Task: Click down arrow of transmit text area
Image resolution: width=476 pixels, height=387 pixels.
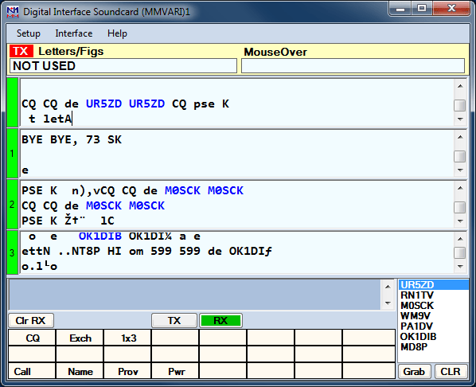Action: coord(388,303)
